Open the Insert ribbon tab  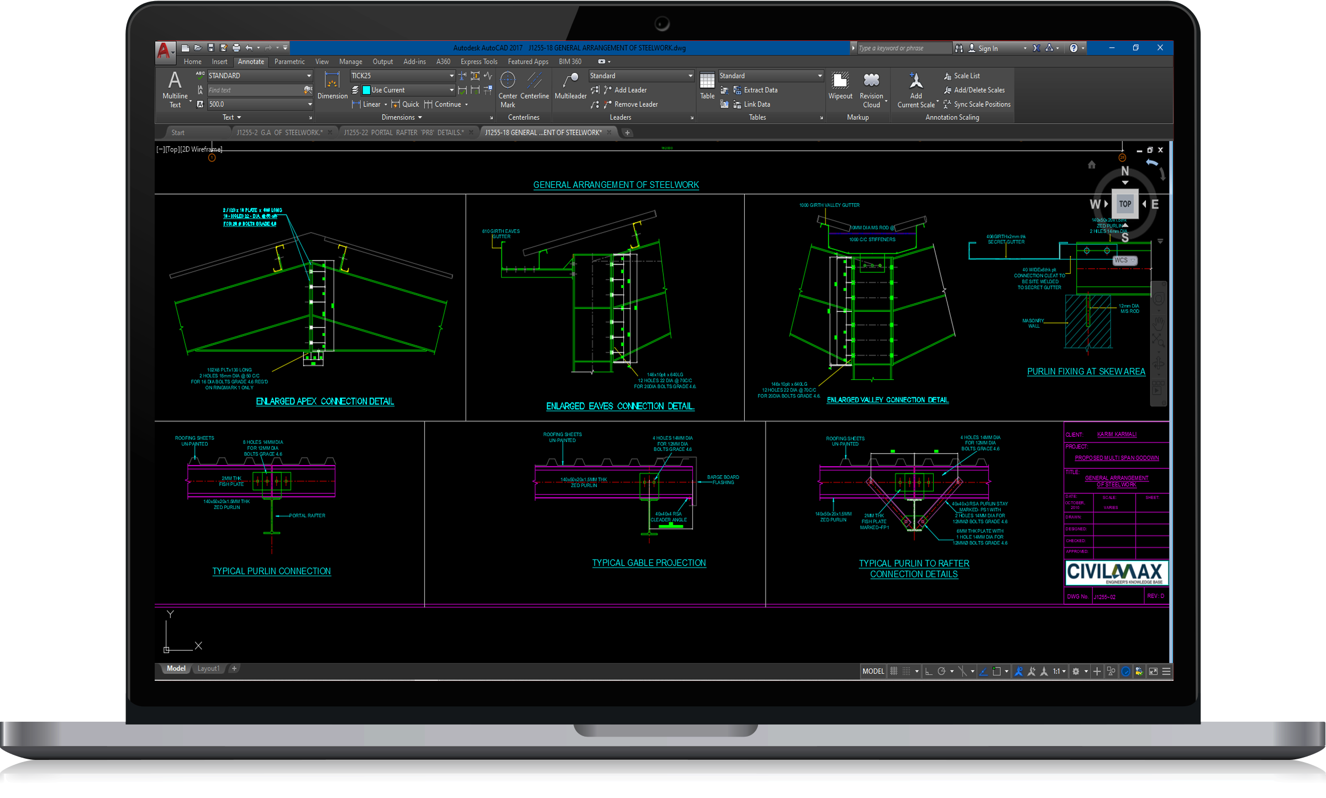click(219, 61)
